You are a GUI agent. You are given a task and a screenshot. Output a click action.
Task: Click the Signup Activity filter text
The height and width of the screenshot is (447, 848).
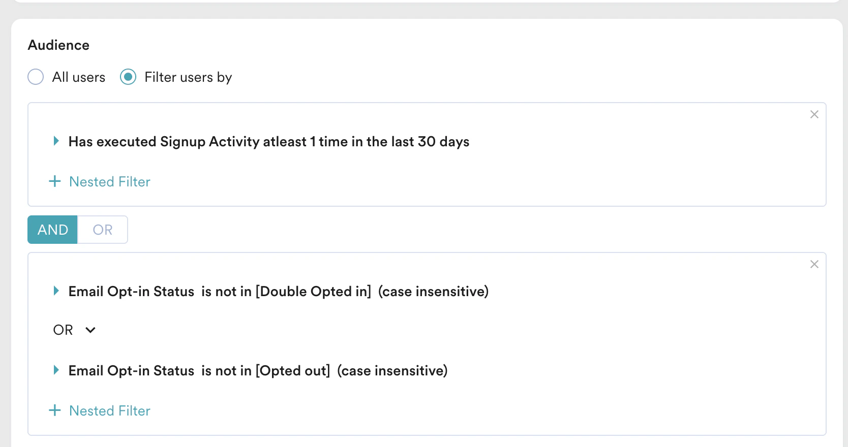tap(268, 141)
